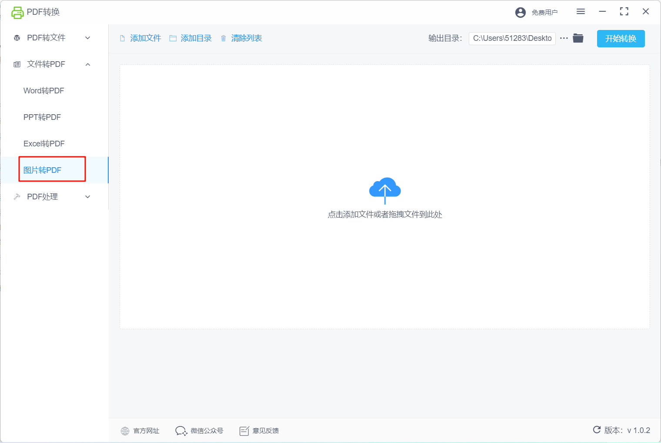
Task: Click the 官方网址 globe icon
Action: pos(125,431)
